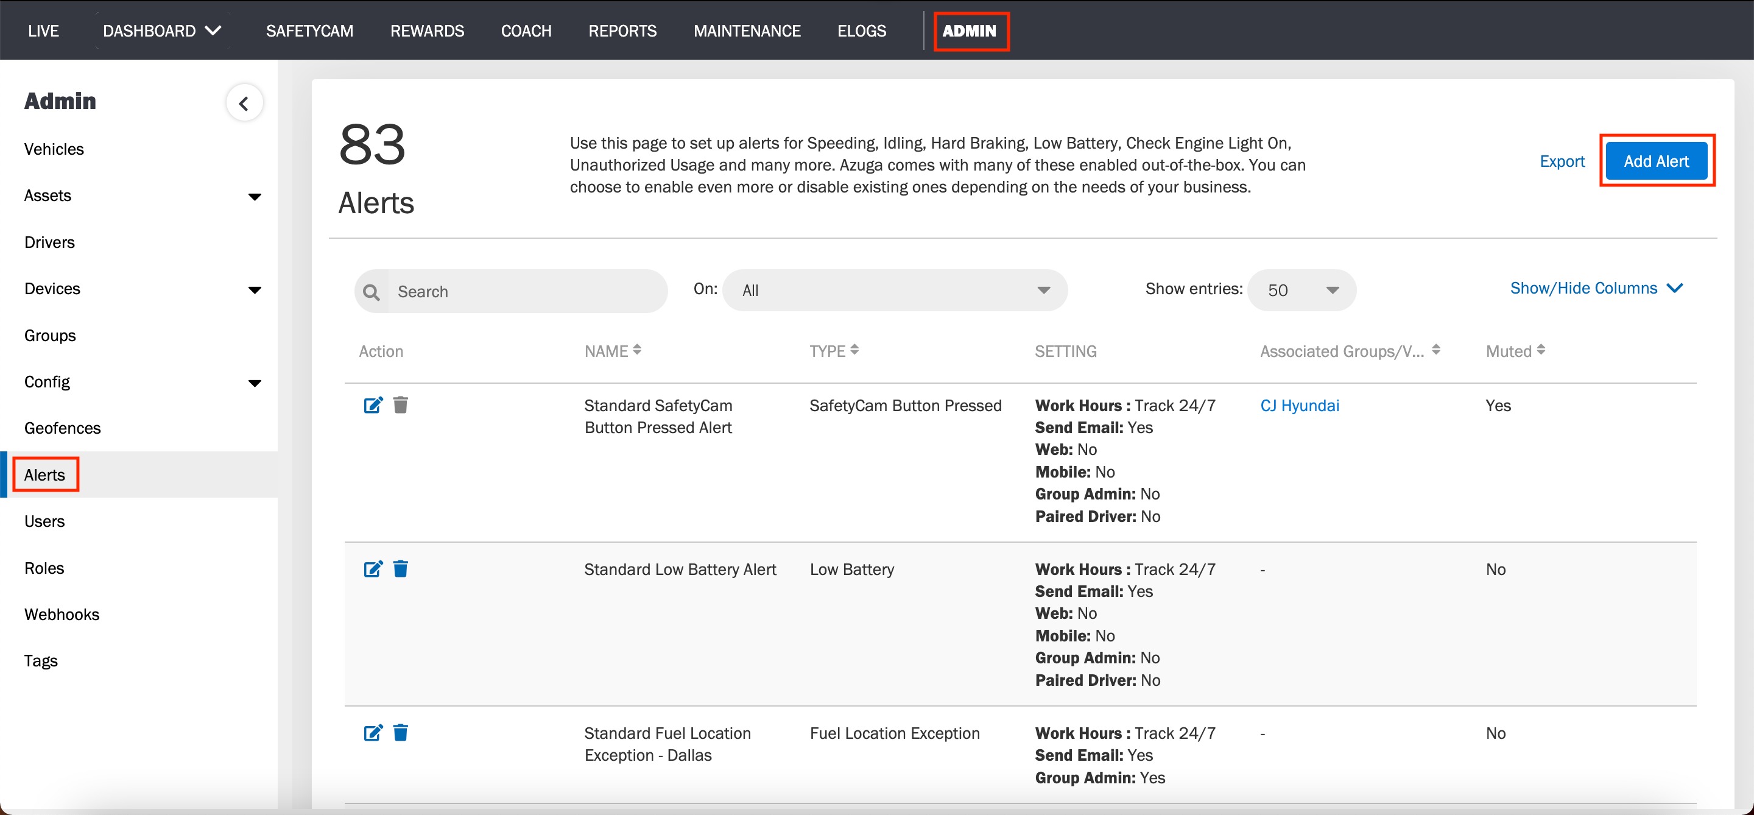Collapse the Admin sidebar with the chevron
This screenshot has width=1754, height=815.
[x=244, y=104]
